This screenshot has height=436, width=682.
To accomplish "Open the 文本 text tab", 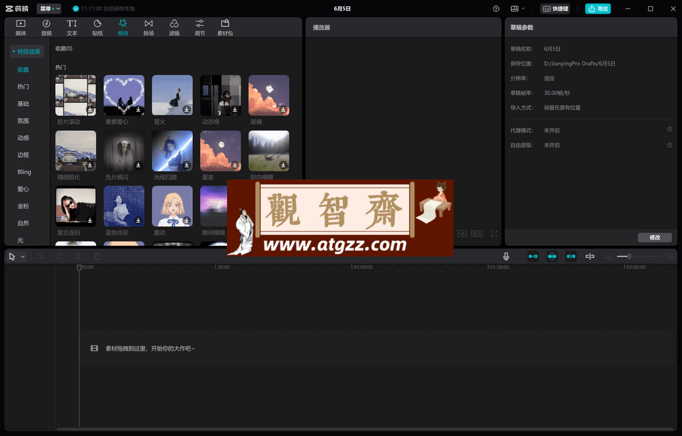I will click(x=72, y=27).
